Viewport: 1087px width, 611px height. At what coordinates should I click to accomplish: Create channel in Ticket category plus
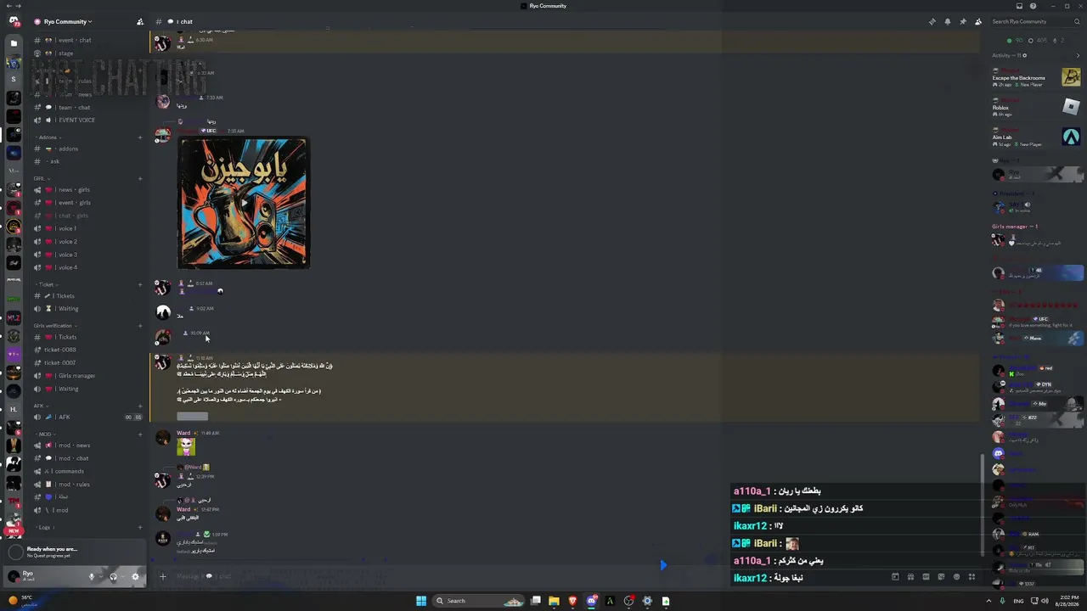coord(140,284)
